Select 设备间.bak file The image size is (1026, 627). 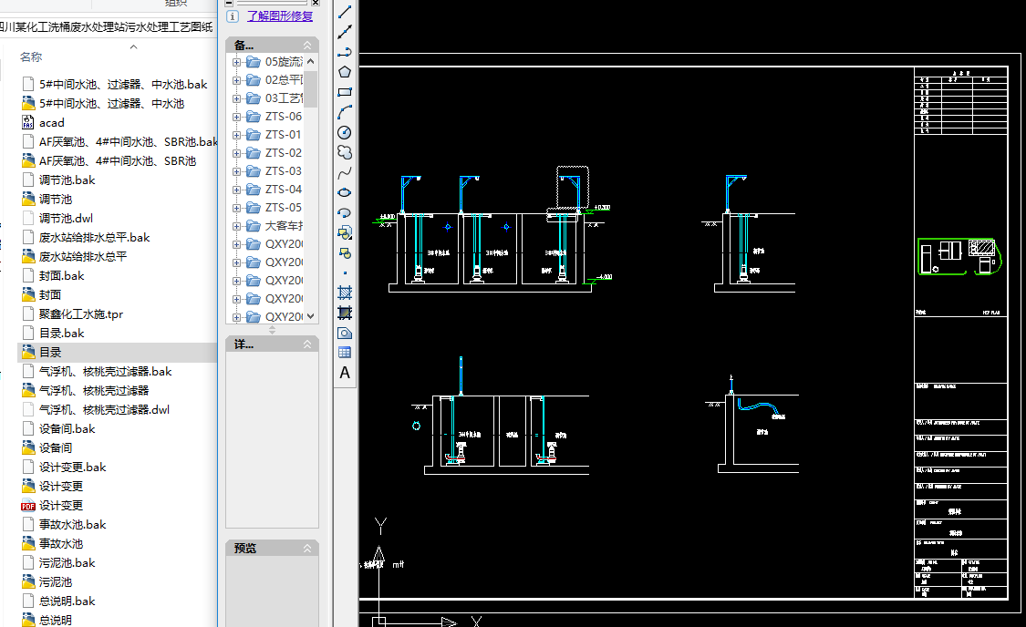[x=67, y=429]
